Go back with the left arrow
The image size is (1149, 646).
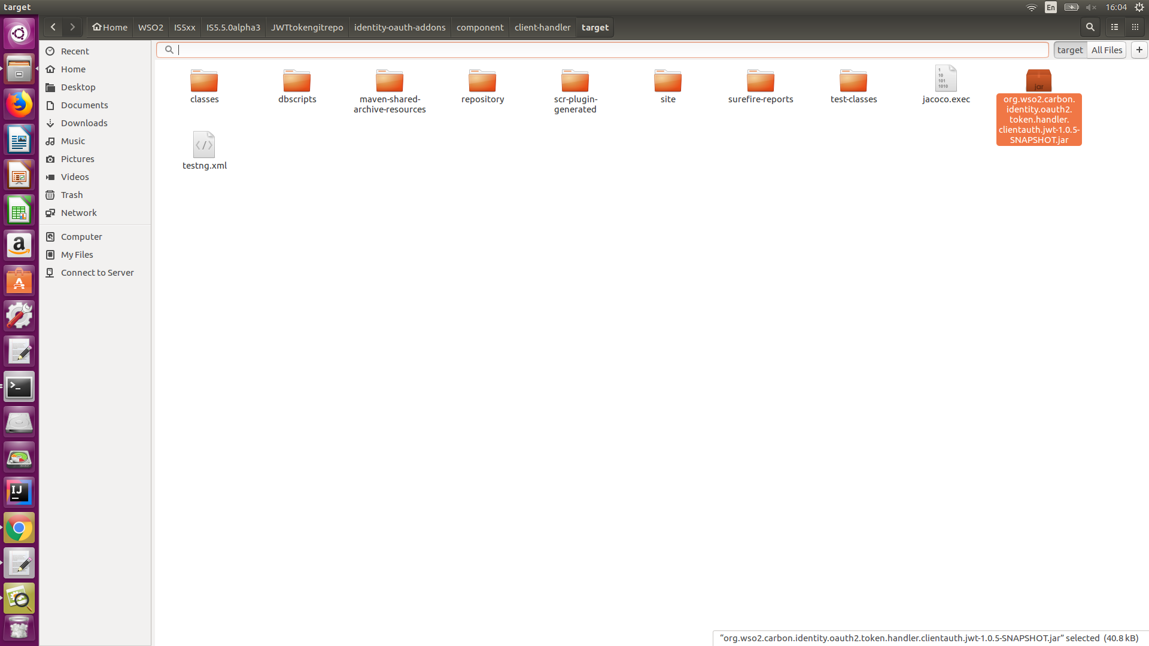[53, 28]
